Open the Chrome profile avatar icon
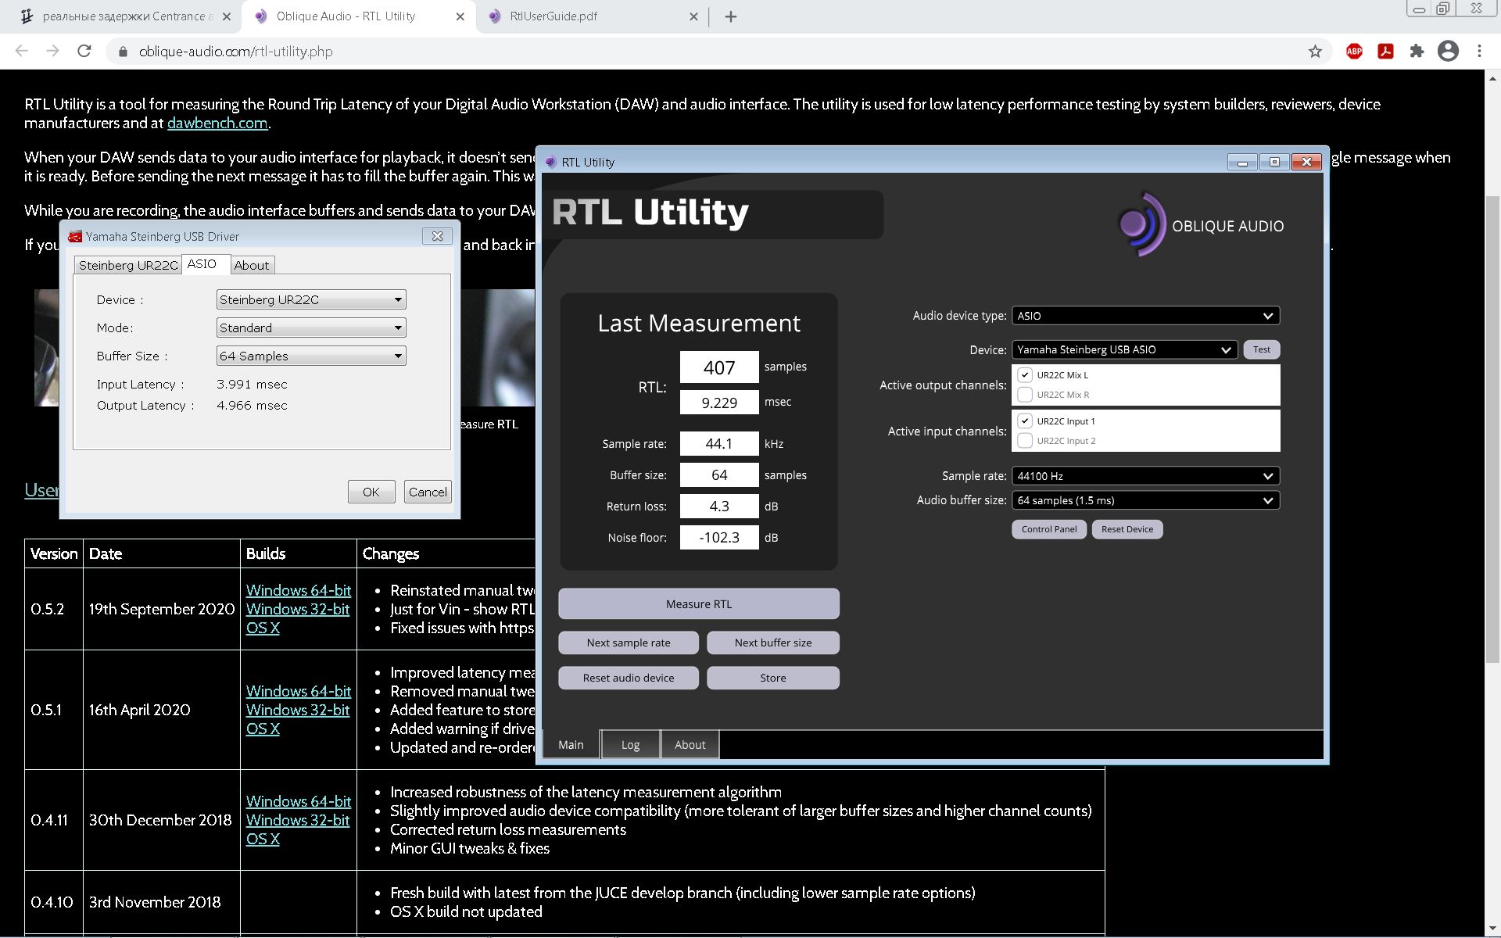The image size is (1501, 938). point(1449,52)
